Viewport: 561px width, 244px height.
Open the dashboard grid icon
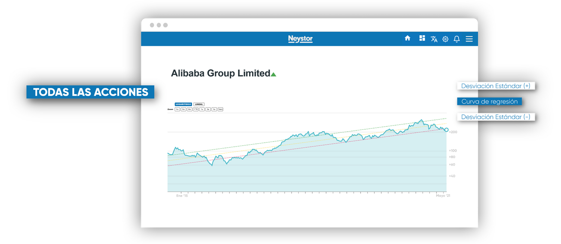(422, 38)
